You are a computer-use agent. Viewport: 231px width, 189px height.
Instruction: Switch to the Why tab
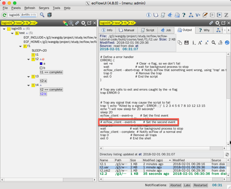click(204, 30)
